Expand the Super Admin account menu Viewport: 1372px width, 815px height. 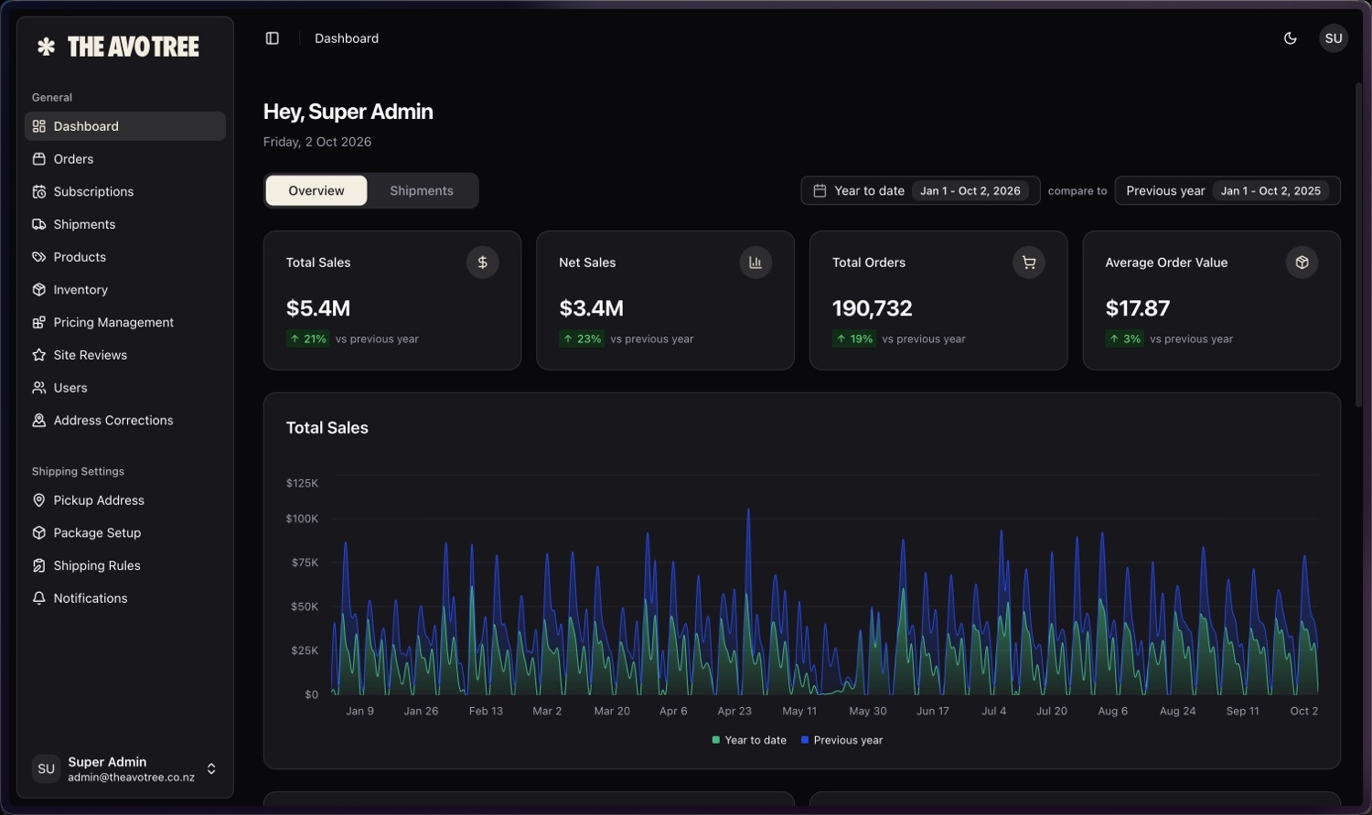coord(125,769)
